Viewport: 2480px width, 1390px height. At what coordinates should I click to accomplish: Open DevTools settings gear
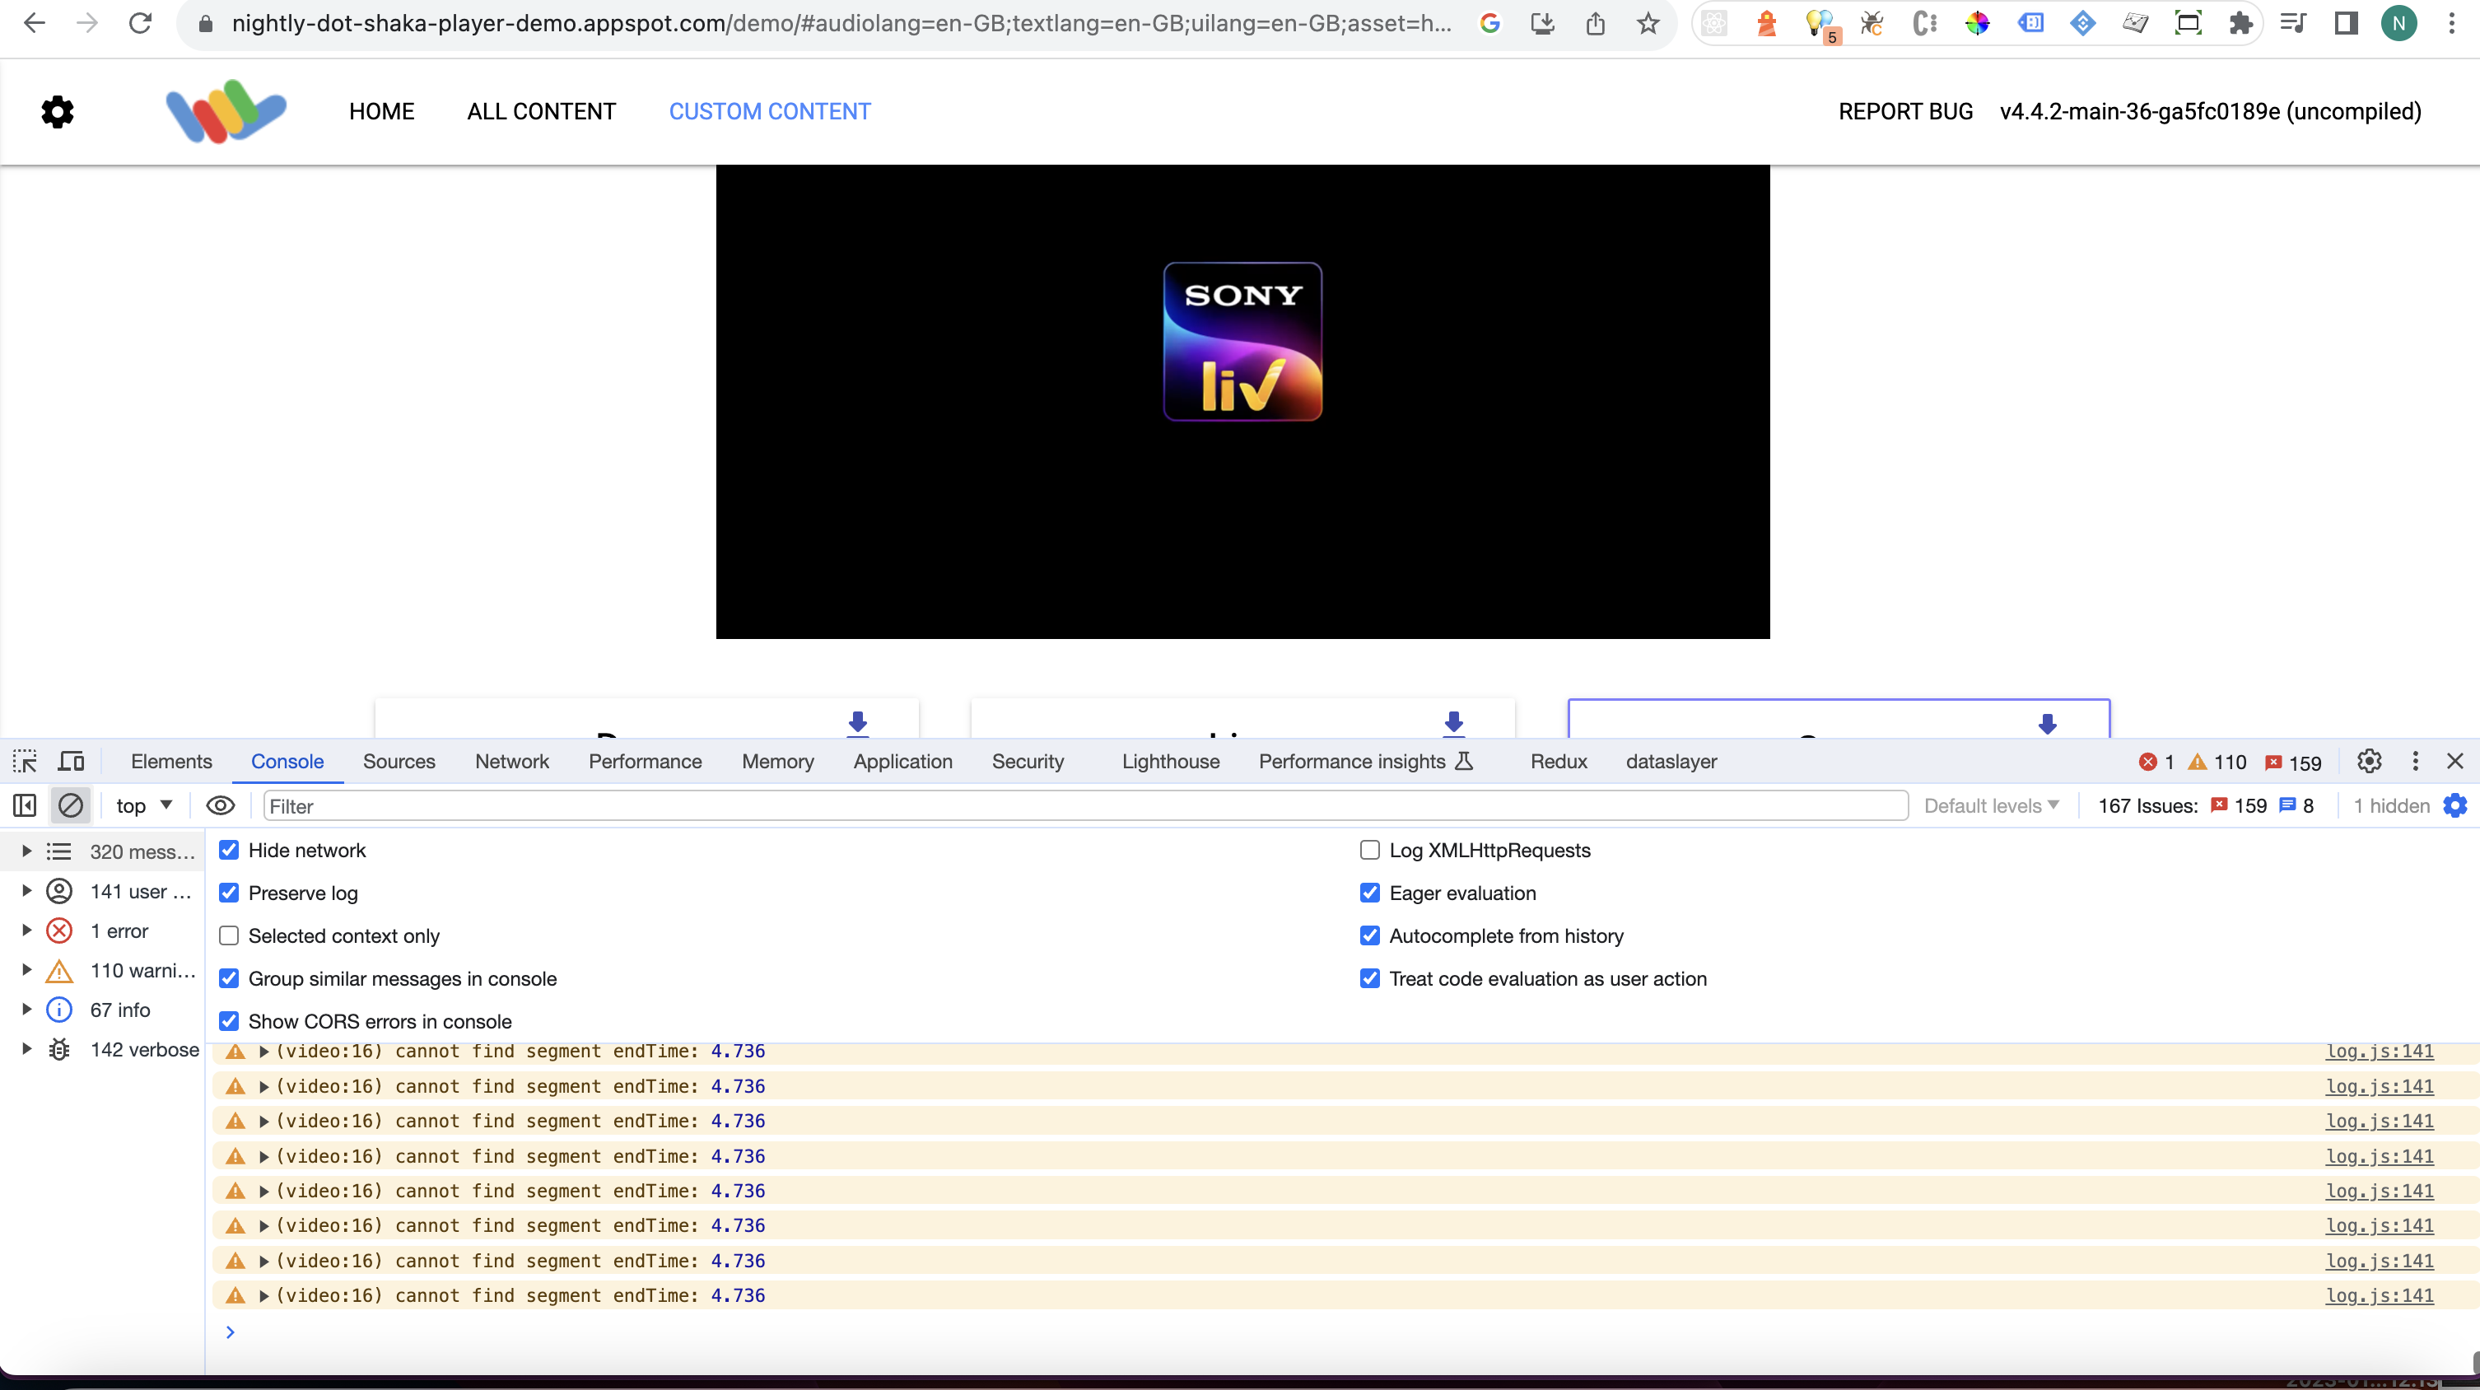(2370, 760)
